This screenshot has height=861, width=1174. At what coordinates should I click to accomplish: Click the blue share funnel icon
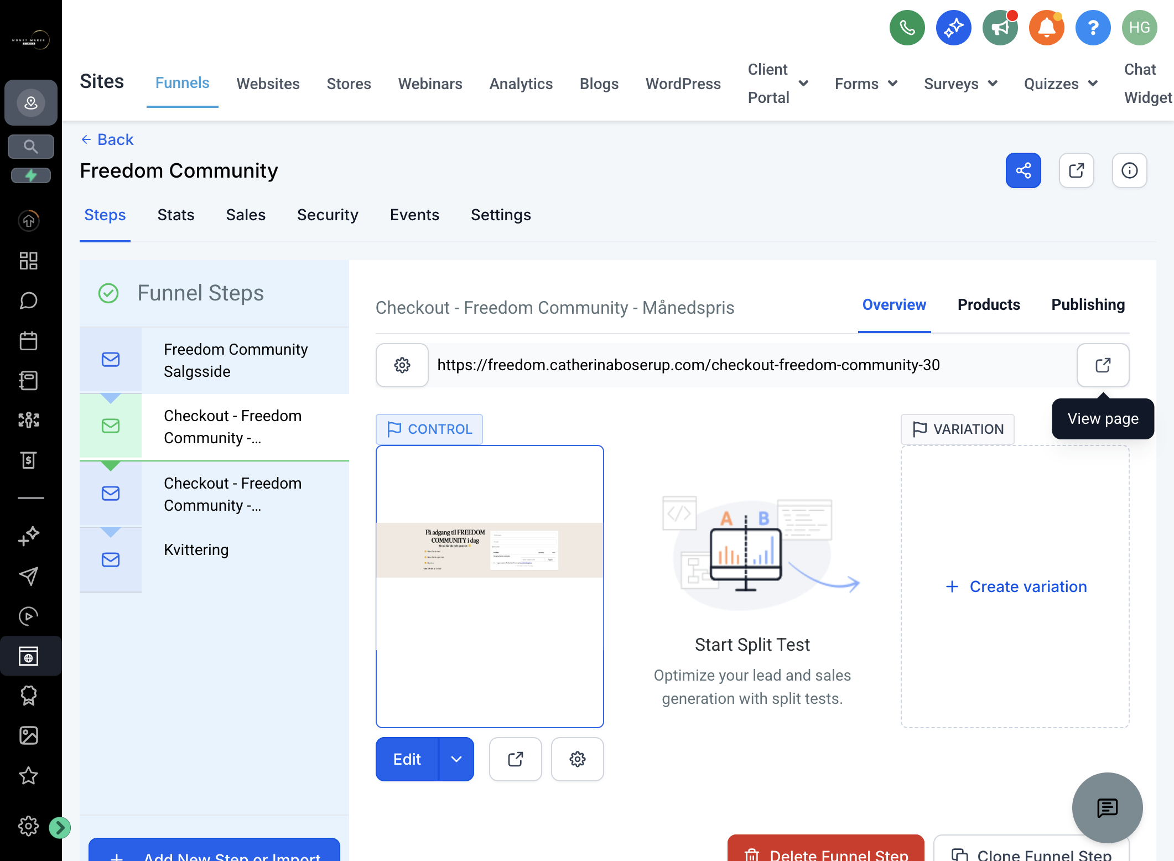(x=1023, y=170)
